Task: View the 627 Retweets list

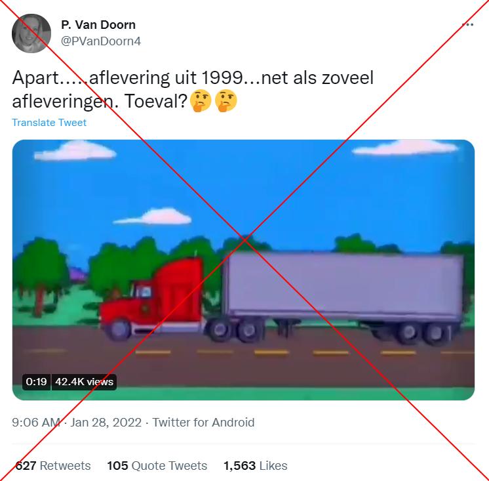Action: (x=53, y=465)
